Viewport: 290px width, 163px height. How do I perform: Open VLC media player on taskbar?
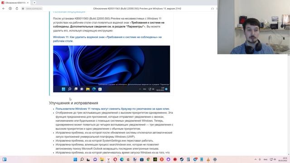coord(208,159)
